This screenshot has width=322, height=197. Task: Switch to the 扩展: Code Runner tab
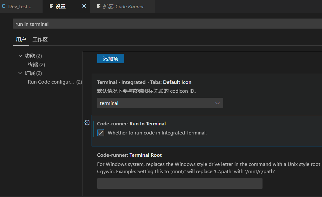(x=123, y=6)
